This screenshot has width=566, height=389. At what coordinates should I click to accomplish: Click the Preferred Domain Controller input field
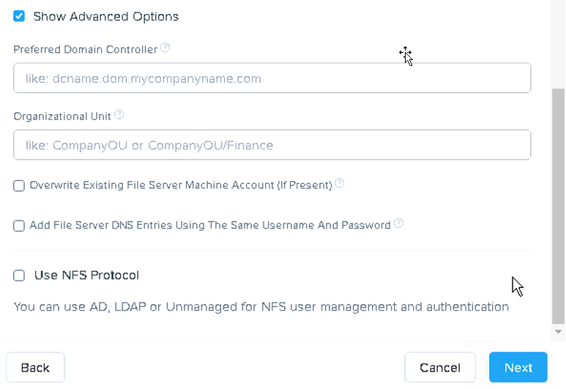coord(272,78)
